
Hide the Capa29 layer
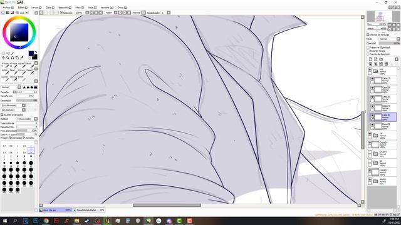(372, 88)
